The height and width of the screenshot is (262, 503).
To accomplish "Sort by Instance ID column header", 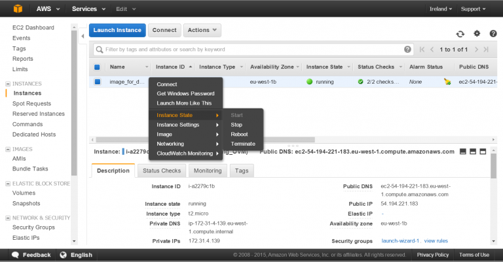I will coord(170,67).
